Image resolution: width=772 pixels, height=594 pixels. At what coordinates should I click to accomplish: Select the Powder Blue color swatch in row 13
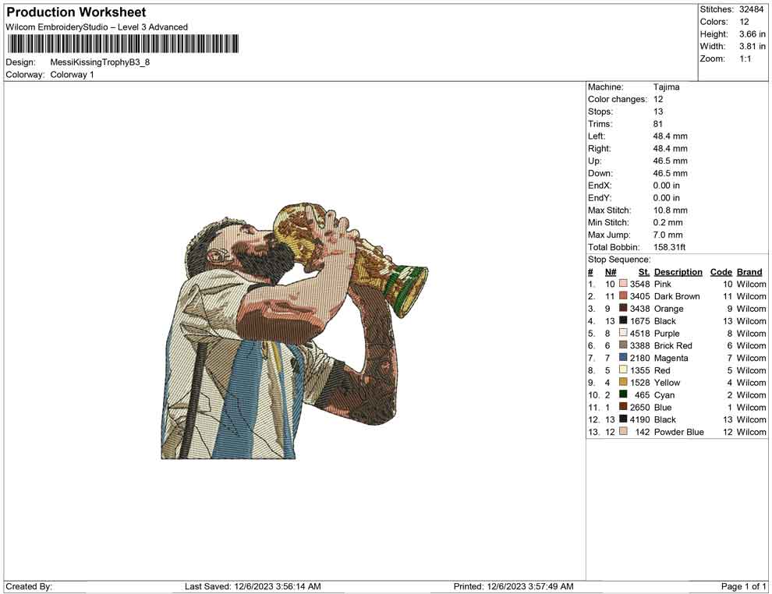[x=623, y=432]
